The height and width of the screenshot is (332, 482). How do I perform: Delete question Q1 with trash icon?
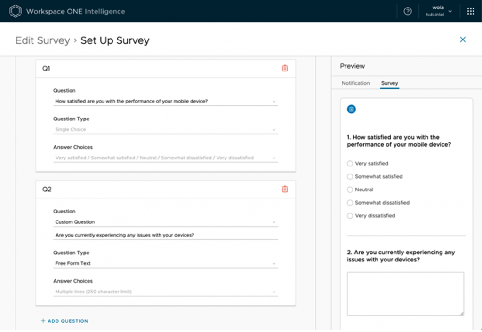(x=285, y=68)
